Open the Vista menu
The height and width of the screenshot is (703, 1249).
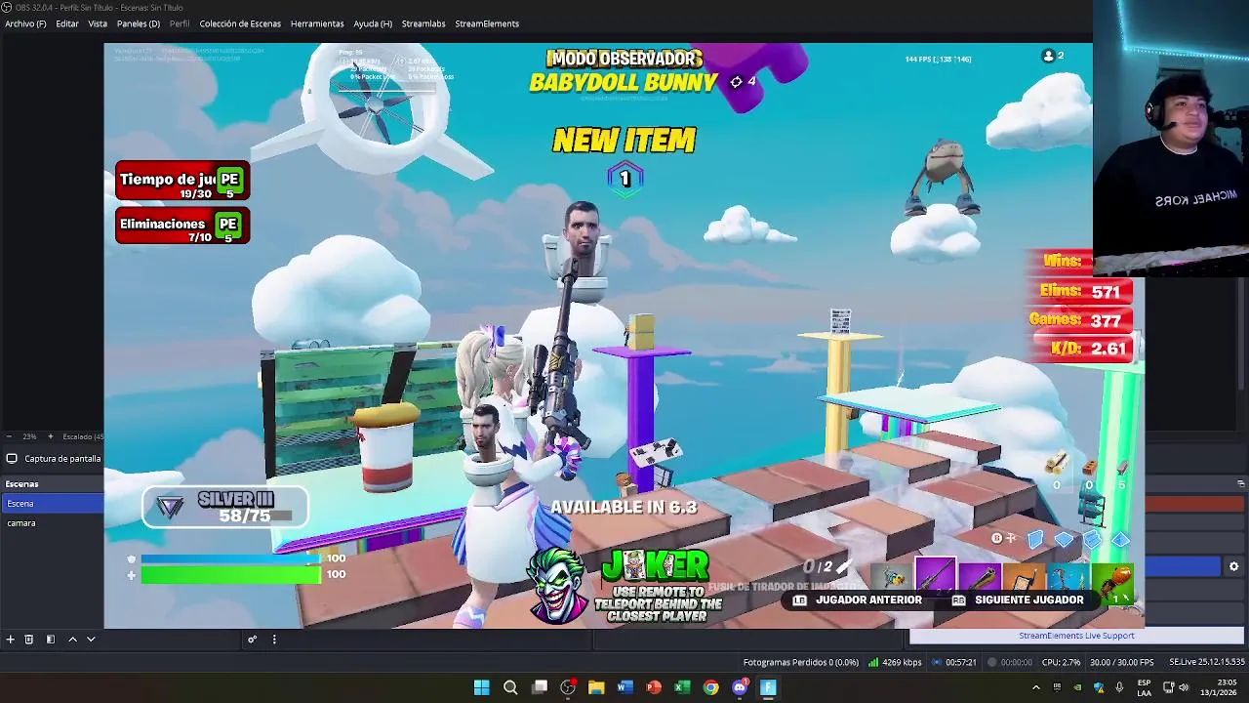click(98, 23)
